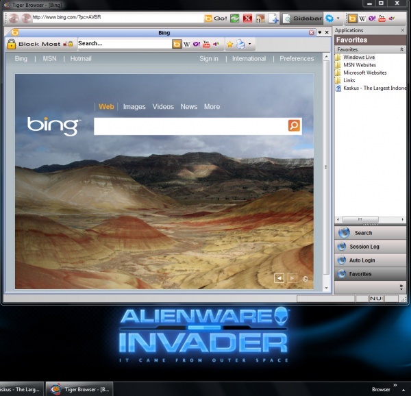Close the Applications sidebar panel
This screenshot has width=411, height=396.
[x=403, y=30]
